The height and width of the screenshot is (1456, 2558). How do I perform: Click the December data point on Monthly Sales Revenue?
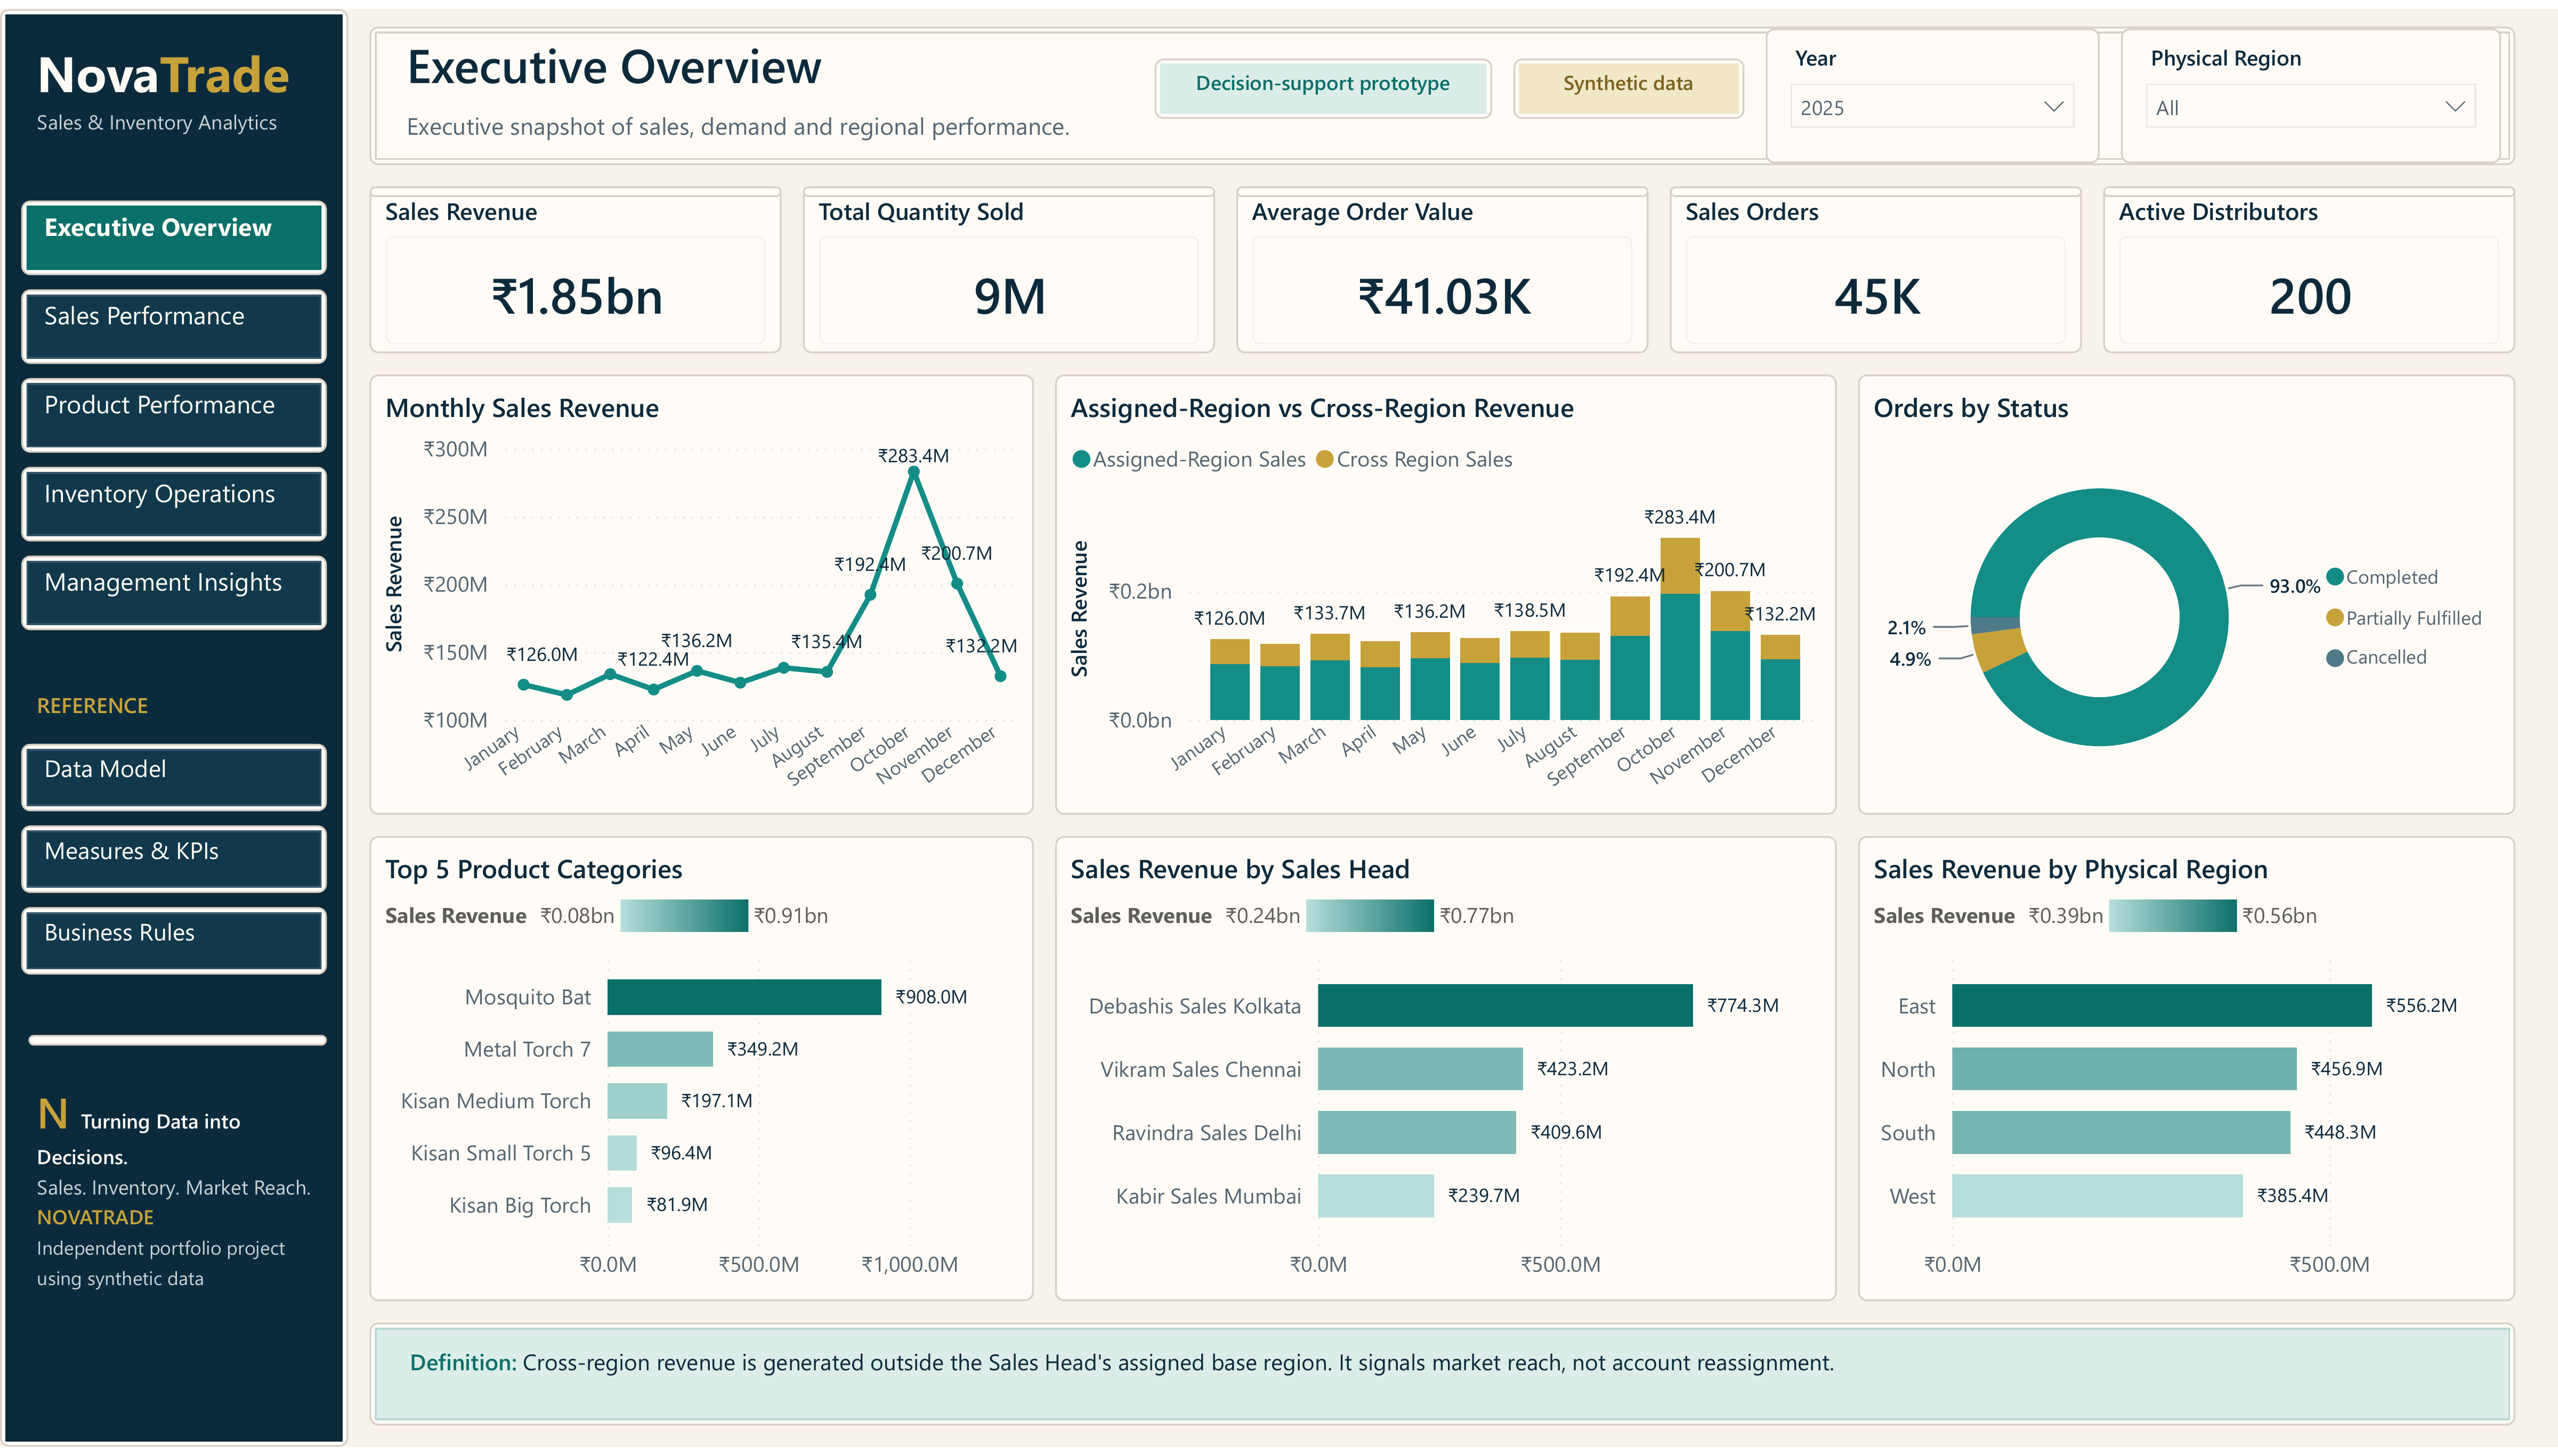tap(999, 677)
